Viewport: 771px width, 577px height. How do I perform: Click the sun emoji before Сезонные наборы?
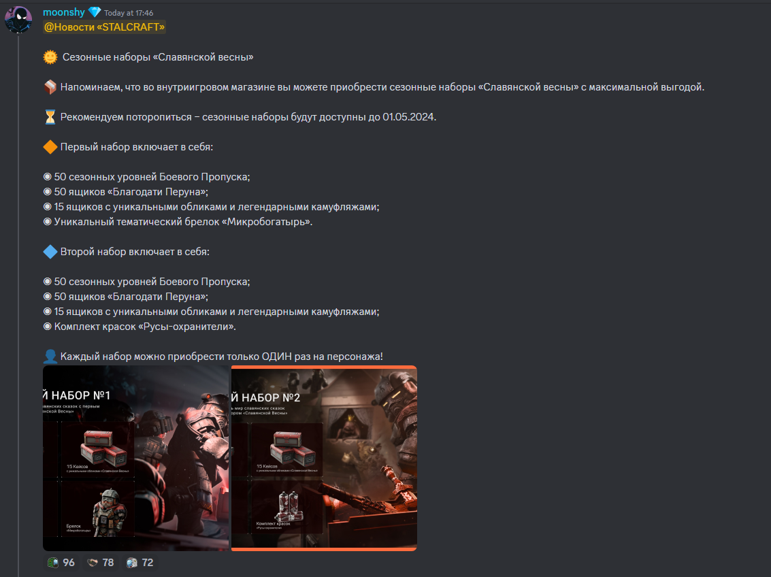pyautogui.click(x=50, y=58)
